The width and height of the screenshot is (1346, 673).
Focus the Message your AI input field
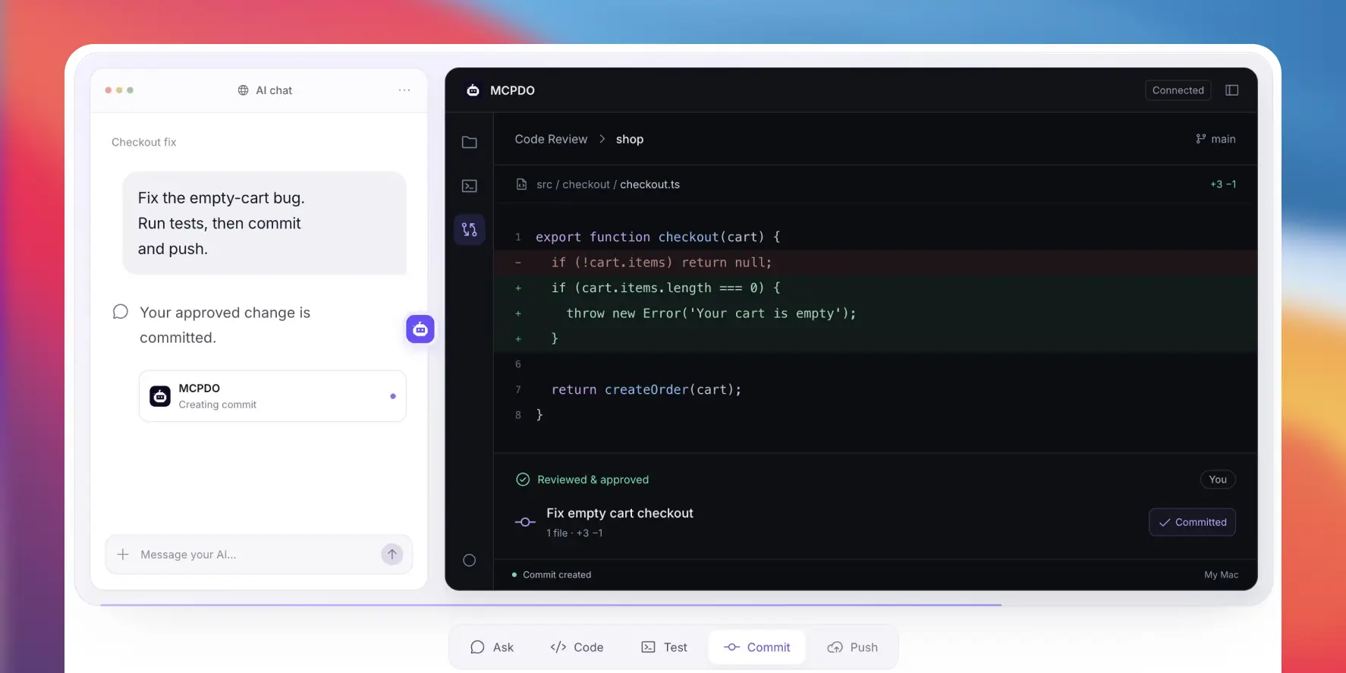[259, 555]
